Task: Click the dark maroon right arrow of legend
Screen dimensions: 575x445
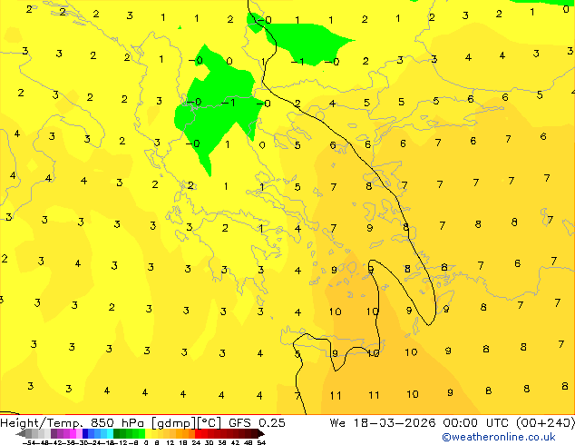Action: [261, 433]
